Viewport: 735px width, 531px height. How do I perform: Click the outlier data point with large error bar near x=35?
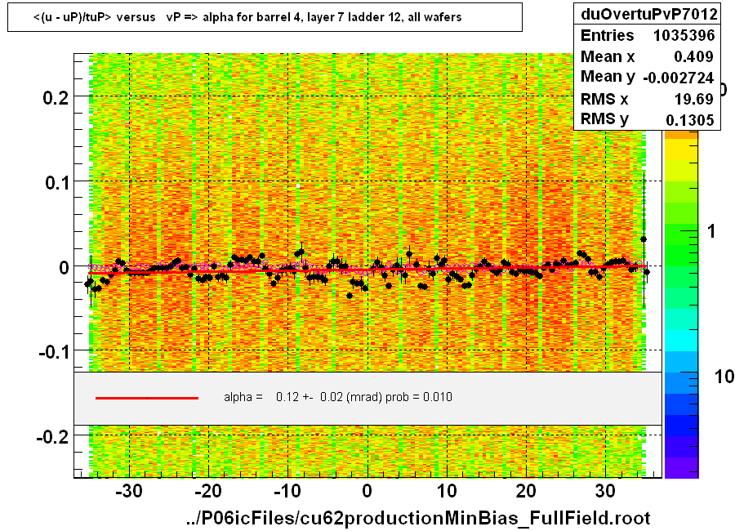(644, 239)
